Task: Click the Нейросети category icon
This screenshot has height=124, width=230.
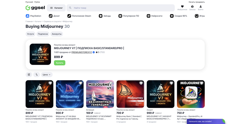Action: click(149, 16)
